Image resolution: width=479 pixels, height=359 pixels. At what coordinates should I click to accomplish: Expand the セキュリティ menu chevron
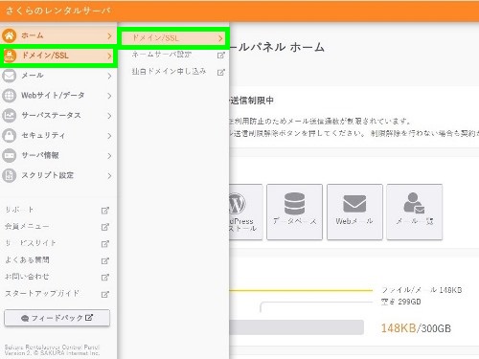pyautogui.click(x=109, y=136)
